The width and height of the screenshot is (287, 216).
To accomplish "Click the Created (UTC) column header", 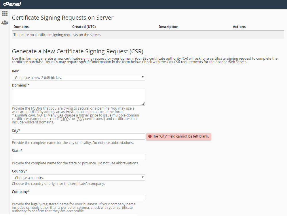I will [x=84, y=27].
